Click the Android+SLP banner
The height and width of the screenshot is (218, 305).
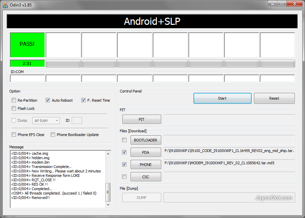point(152,21)
